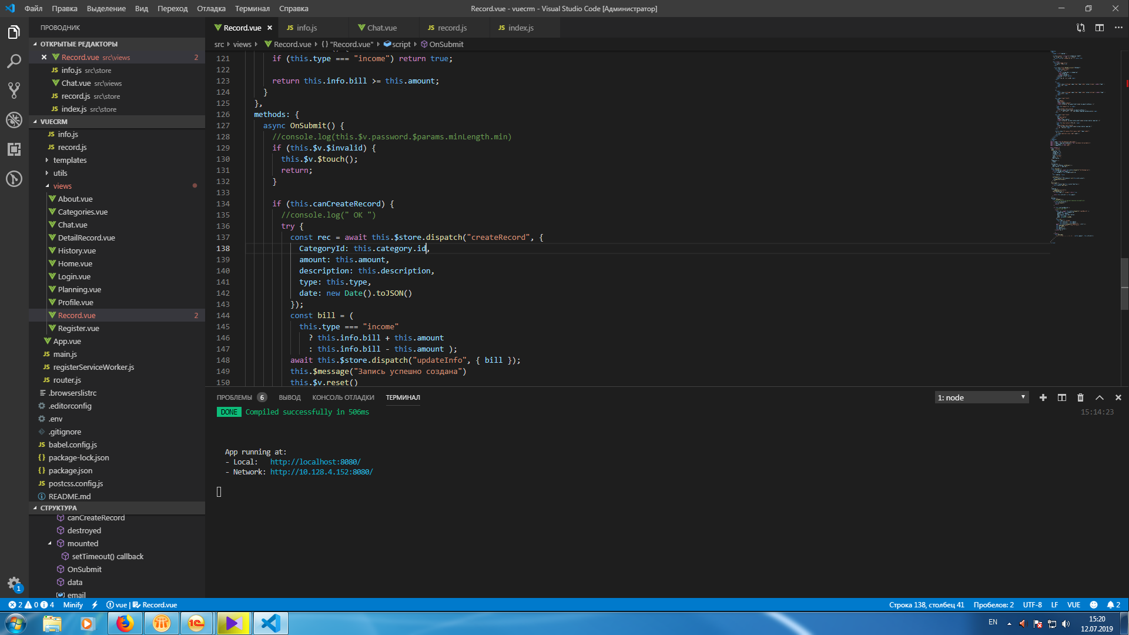This screenshot has width=1129, height=635.
Task: Open the localhost:8080 link in terminal
Action: point(315,462)
